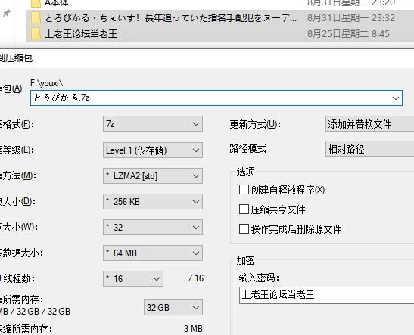Expand the 256 KB dictionary size dropdown
This screenshot has height=335, width=414.
153,202
